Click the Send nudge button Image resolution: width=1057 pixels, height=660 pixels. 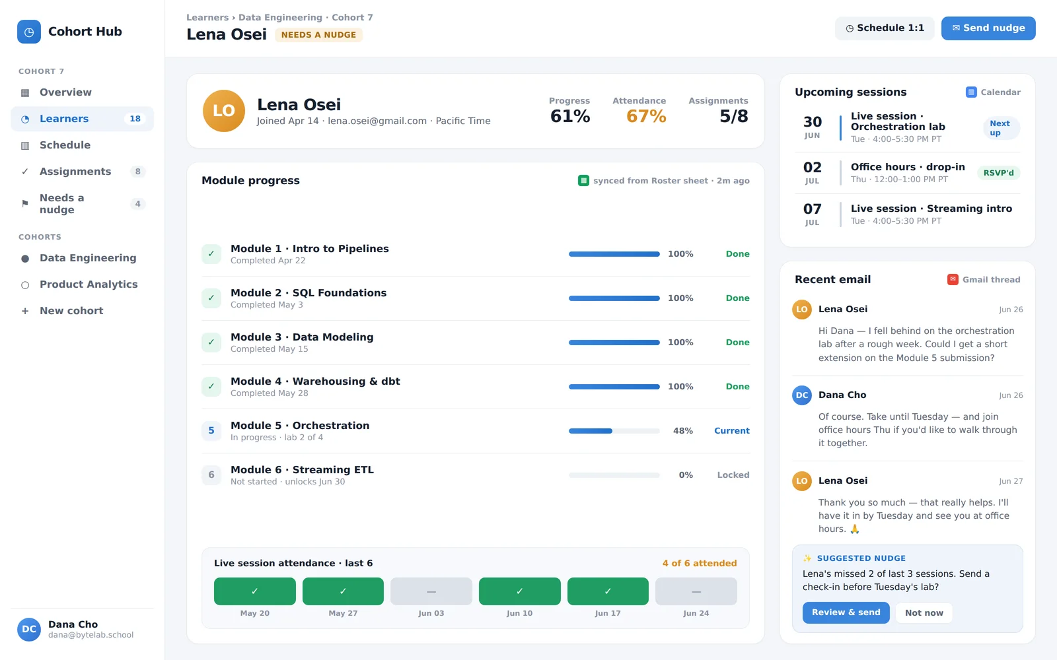point(988,28)
